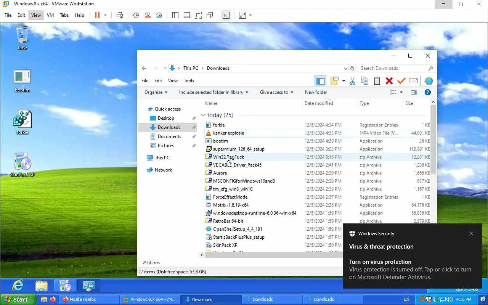Image resolution: width=488 pixels, height=305 pixels.
Task: Select forkie desktop icon
Action: click(x=22, y=123)
